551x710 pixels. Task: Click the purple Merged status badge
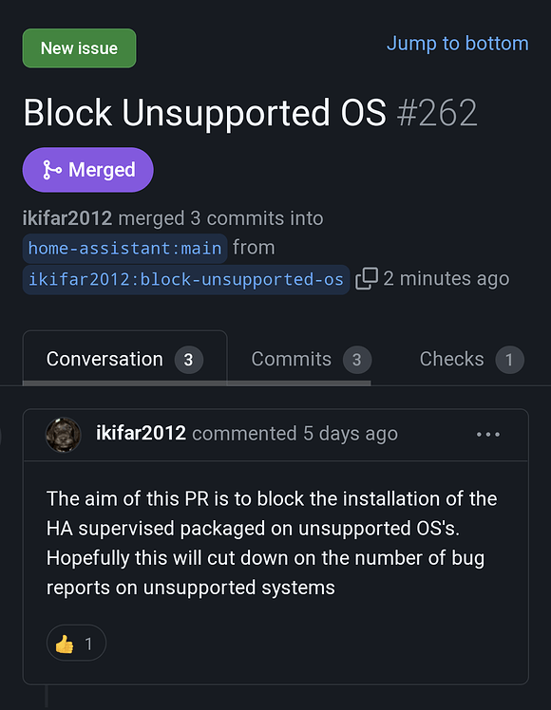pos(88,170)
